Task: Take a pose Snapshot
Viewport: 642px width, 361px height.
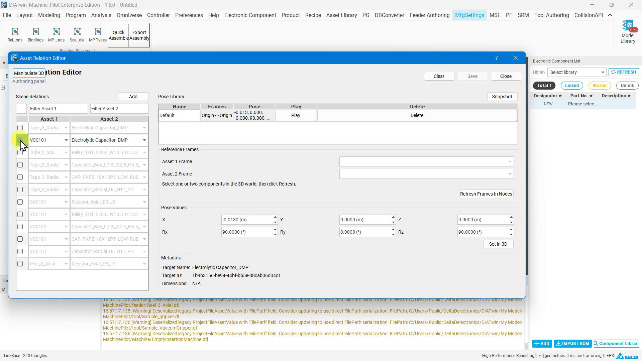Action: [502, 97]
